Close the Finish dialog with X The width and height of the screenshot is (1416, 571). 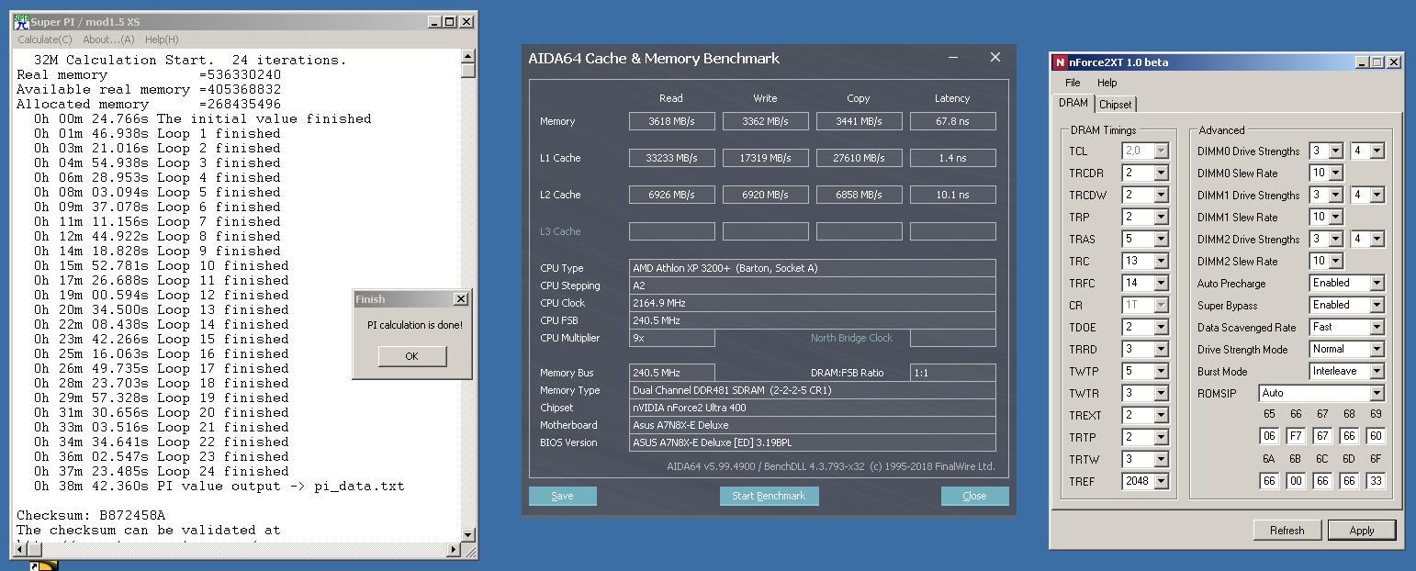461,299
